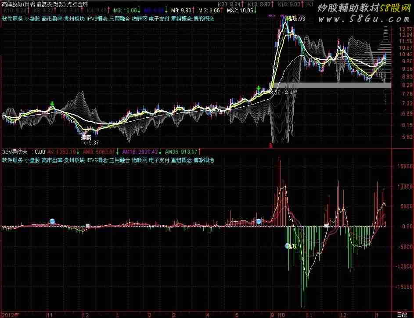
Task: Select 博彩概念 tag in the OBV indicator panel
Action: [204, 160]
